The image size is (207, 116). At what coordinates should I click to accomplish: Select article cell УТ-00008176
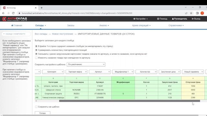[100, 94]
